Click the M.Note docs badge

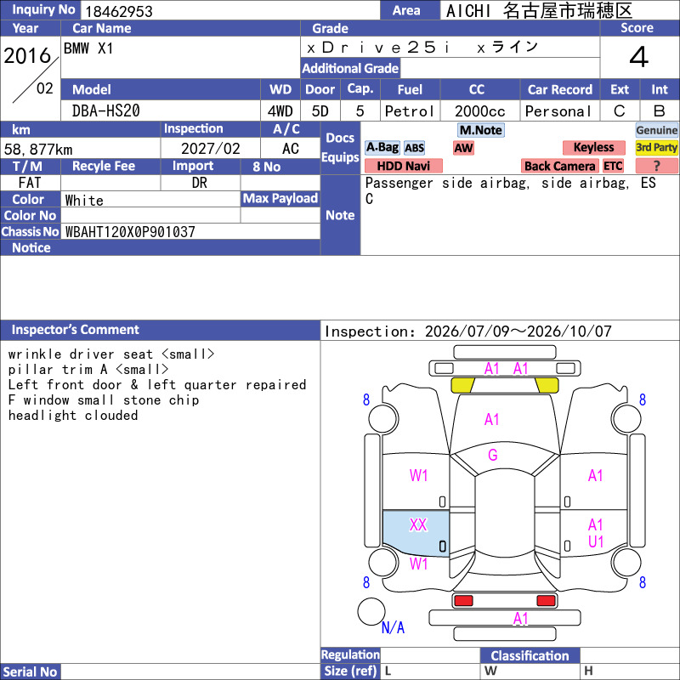[x=480, y=130]
